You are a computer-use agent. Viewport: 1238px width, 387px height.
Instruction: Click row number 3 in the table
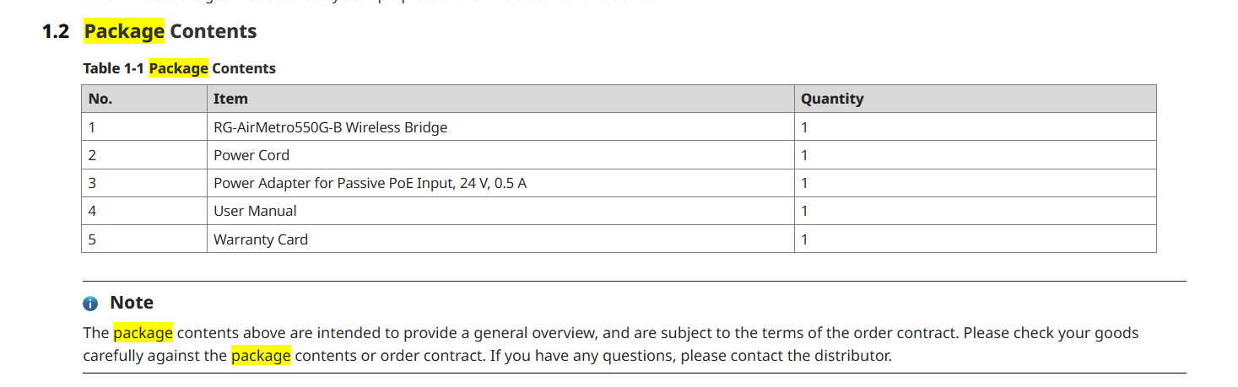pos(144,183)
